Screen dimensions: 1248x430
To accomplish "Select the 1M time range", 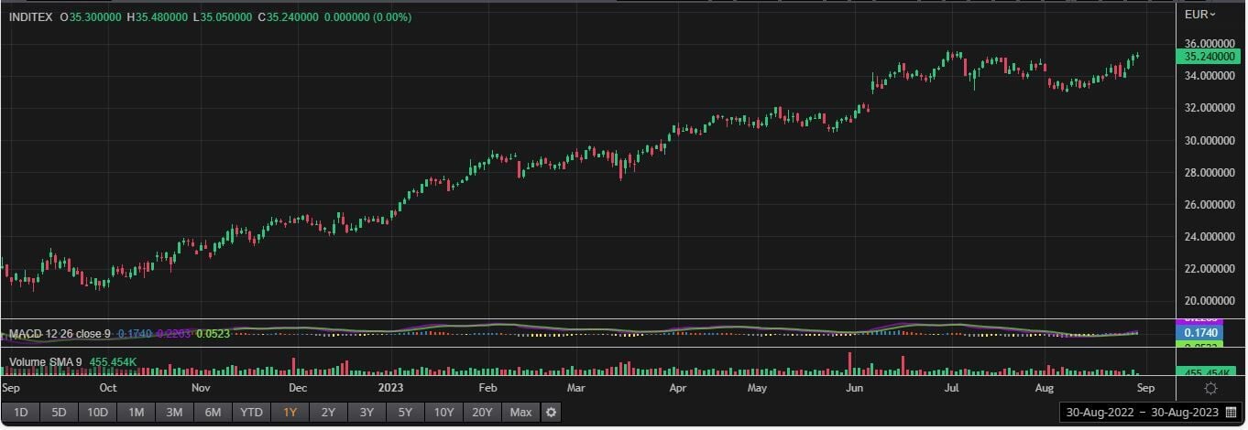I will pos(136,413).
